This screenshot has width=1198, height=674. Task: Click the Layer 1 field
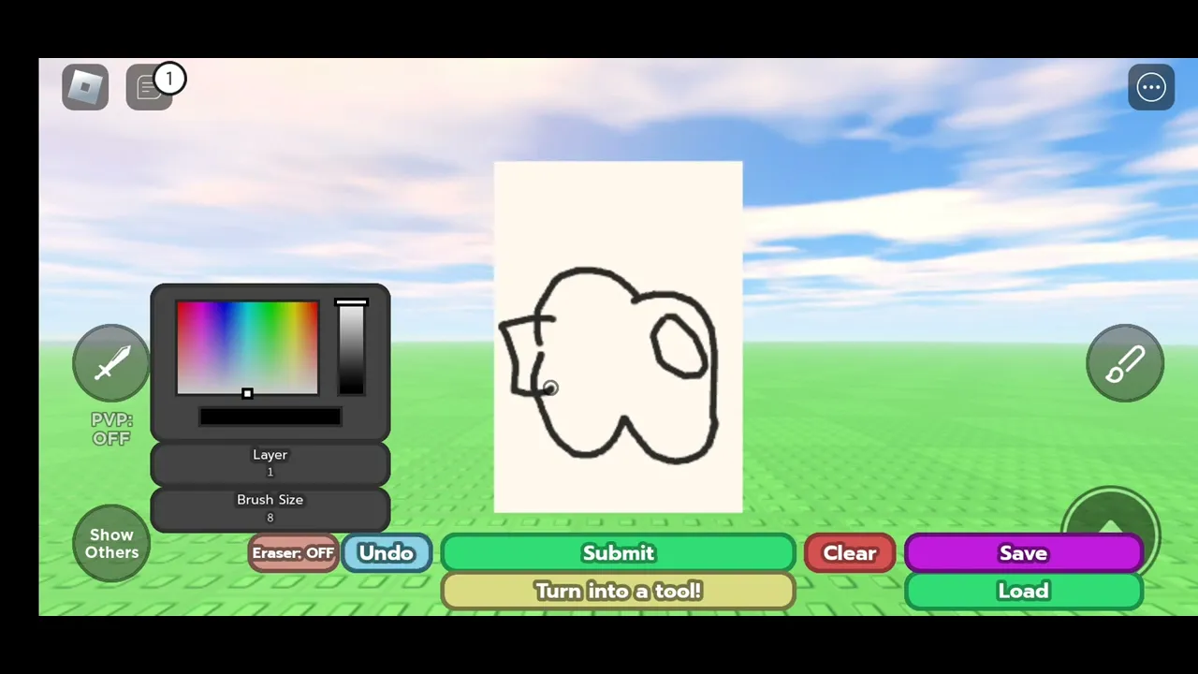point(270,462)
